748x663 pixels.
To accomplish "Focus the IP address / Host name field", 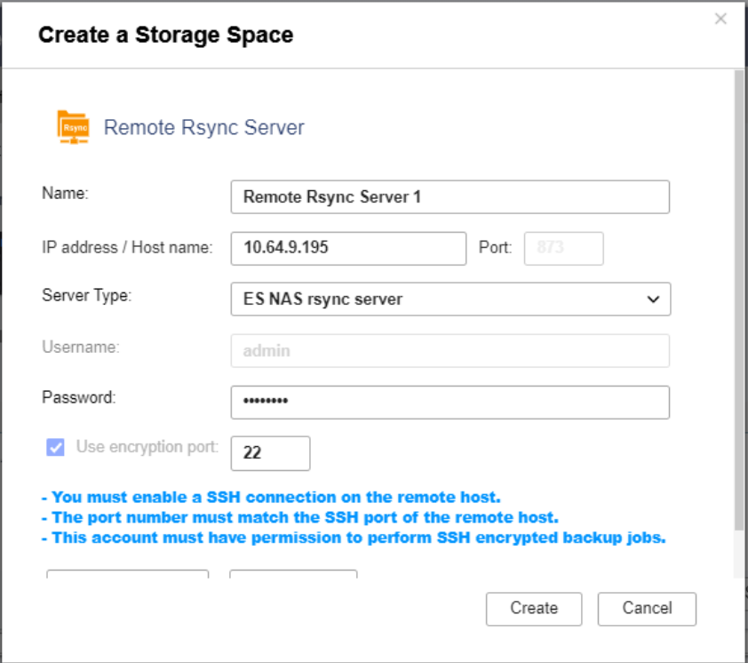I will coord(348,248).
